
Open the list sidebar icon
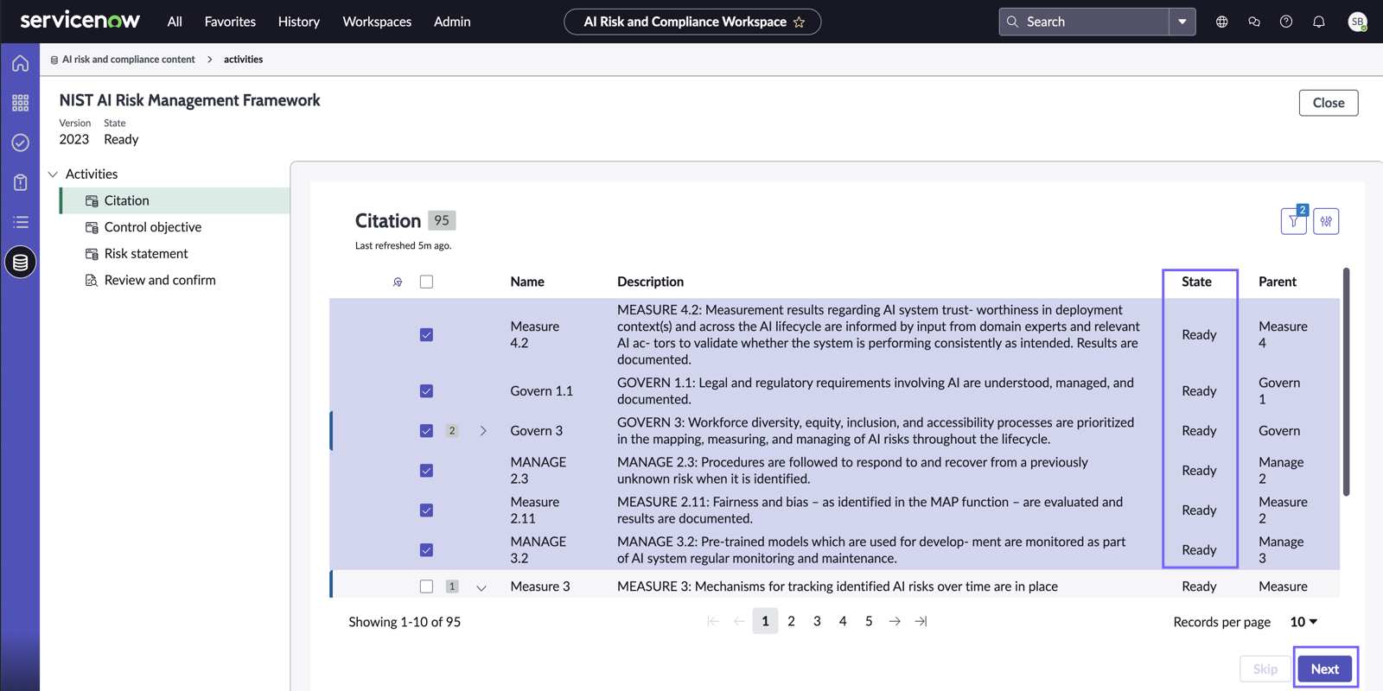20,222
